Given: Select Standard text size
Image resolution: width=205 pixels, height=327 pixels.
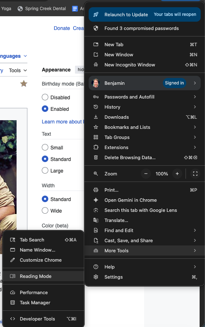Looking at the screenshot, I should (45, 159).
